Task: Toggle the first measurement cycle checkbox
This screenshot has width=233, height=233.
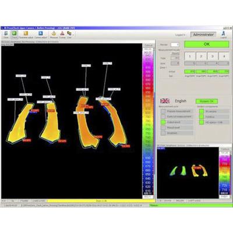Action: click(163, 111)
